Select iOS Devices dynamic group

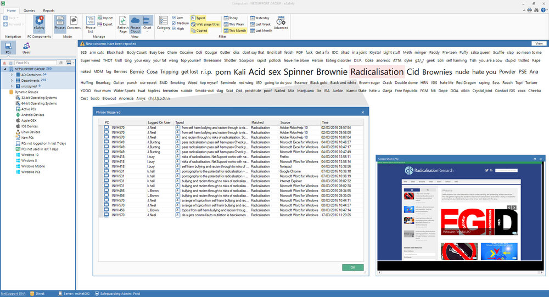(26, 126)
